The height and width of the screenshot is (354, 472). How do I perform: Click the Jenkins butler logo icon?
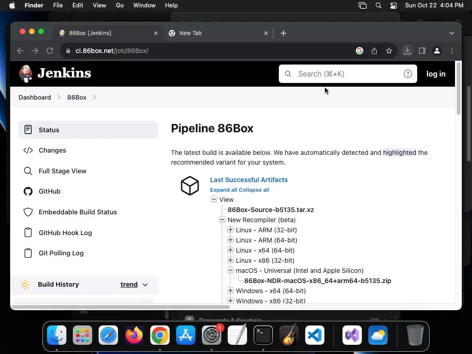point(26,73)
